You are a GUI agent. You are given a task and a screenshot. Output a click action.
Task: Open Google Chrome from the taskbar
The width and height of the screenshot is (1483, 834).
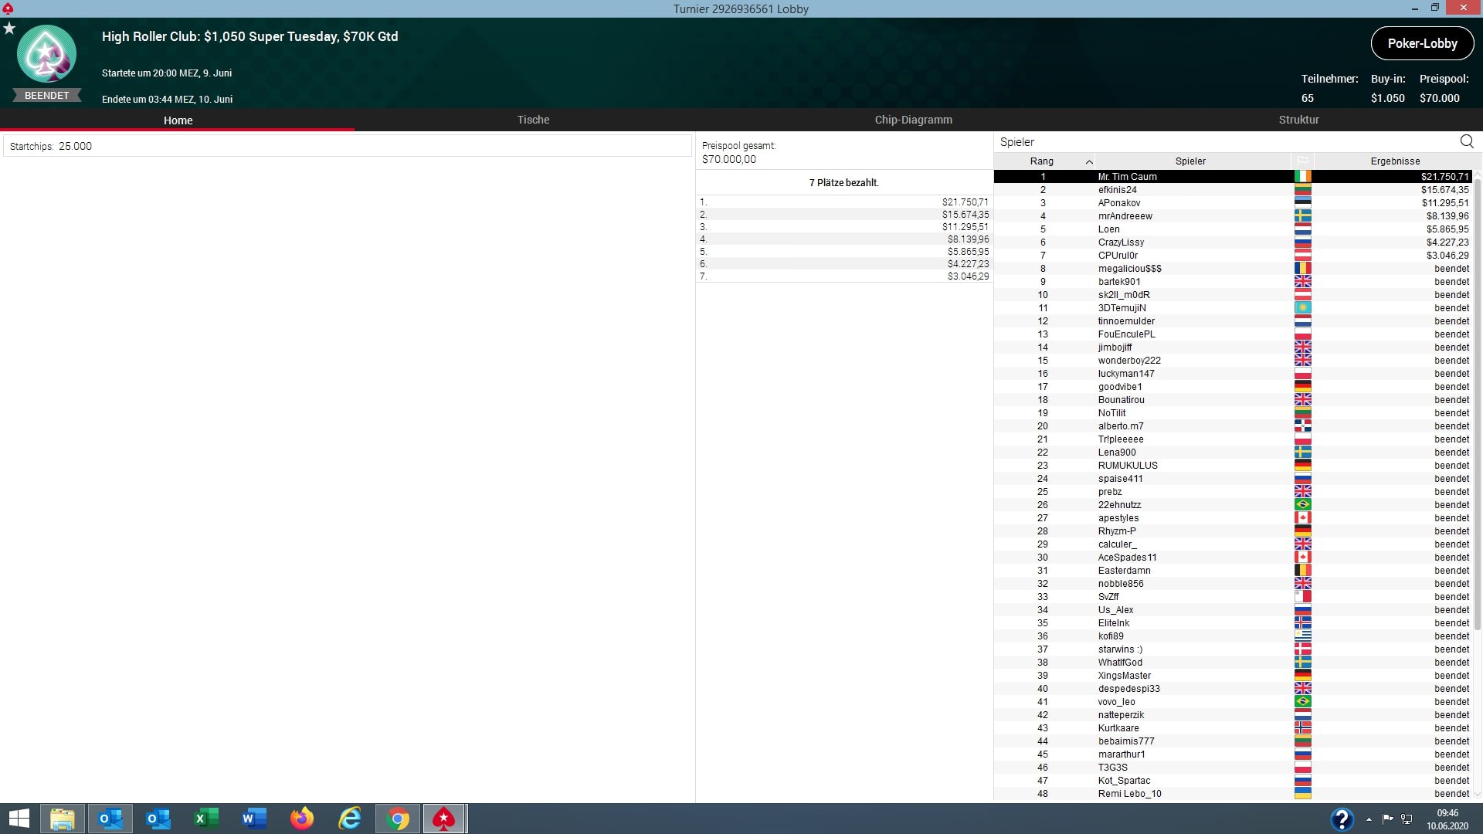click(x=398, y=819)
